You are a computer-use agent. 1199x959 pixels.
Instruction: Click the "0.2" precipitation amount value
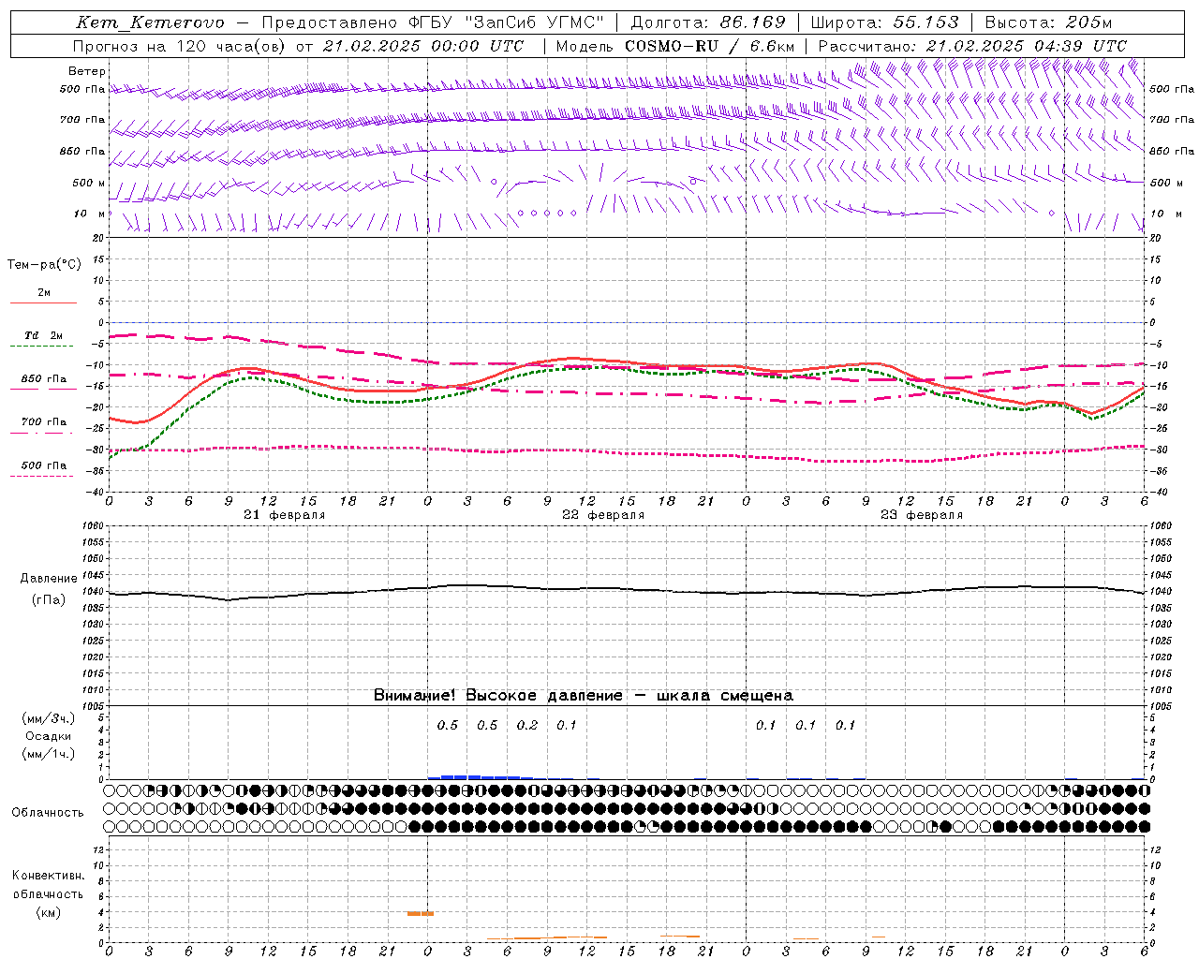(x=527, y=726)
